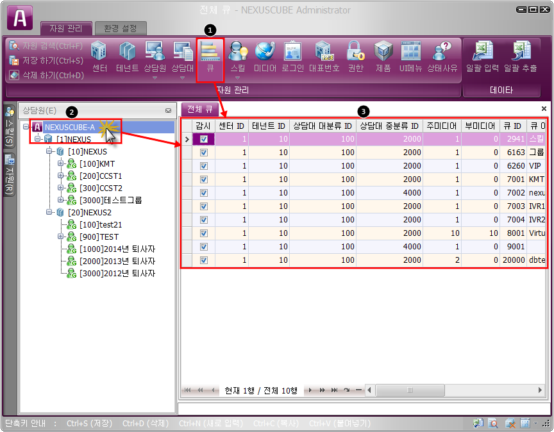Click the 상담대 icon in ribbon
Image resolution: width=554 pixels, height=432 pixels.
[182, 56]
